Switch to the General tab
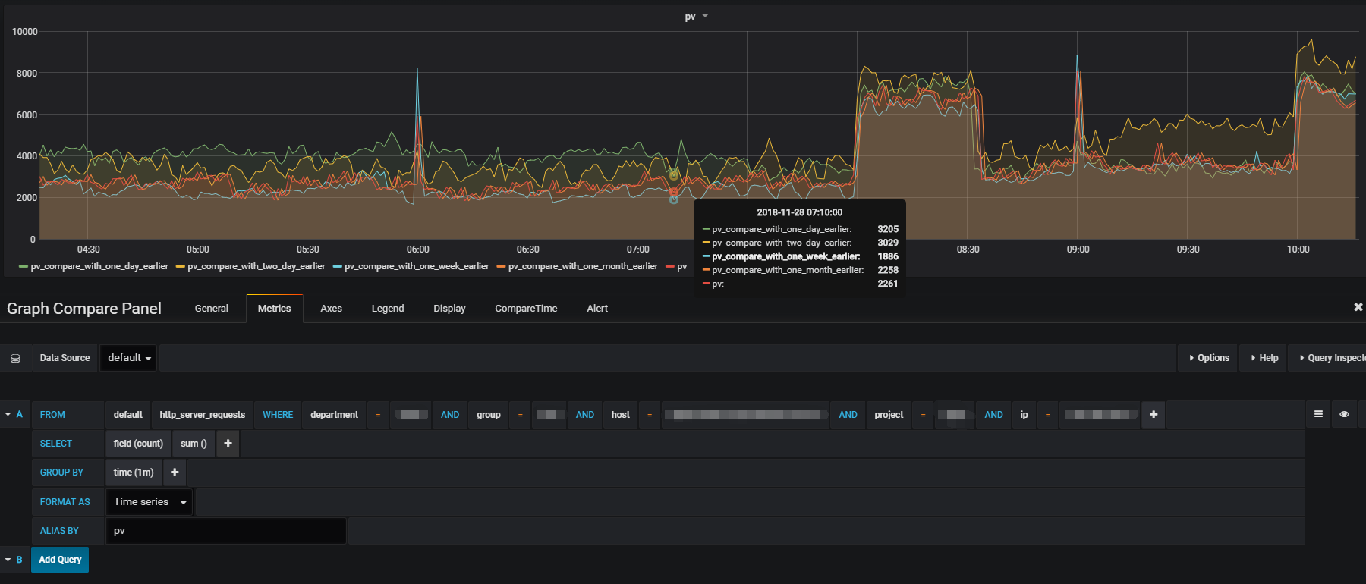Viewport: 1366px width, 584px height. pyautogui.click(x=211, y=309)
